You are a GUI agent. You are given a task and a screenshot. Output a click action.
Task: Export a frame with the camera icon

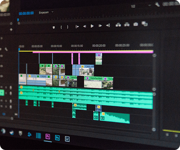135,24
